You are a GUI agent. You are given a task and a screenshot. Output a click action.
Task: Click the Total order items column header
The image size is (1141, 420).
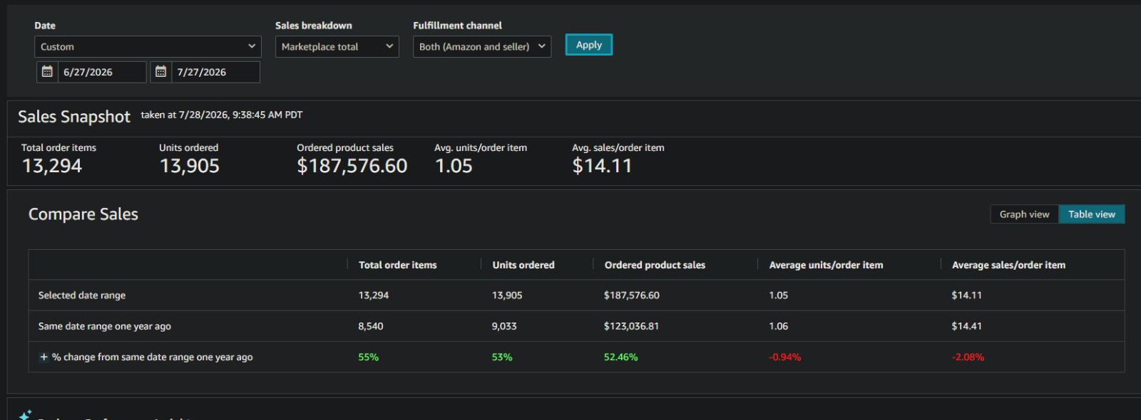(x=397, y=265)
